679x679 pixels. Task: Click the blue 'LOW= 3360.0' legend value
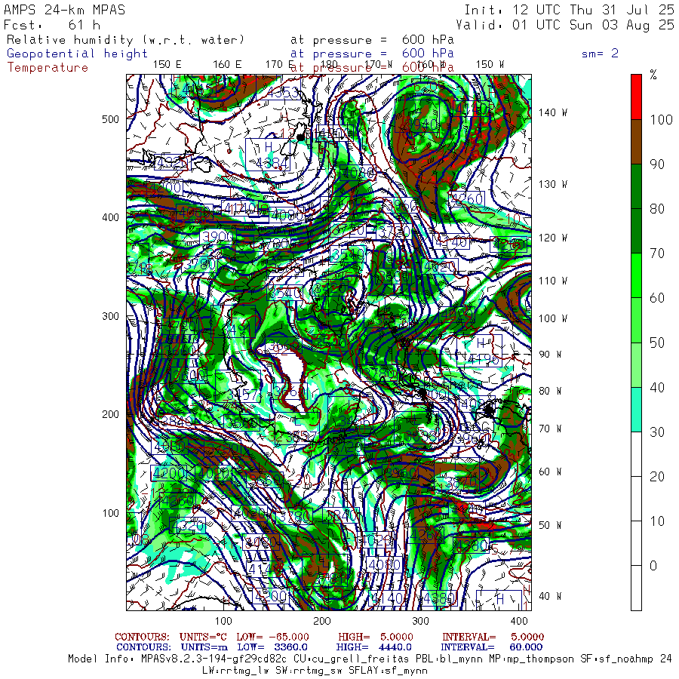[272, 647]
